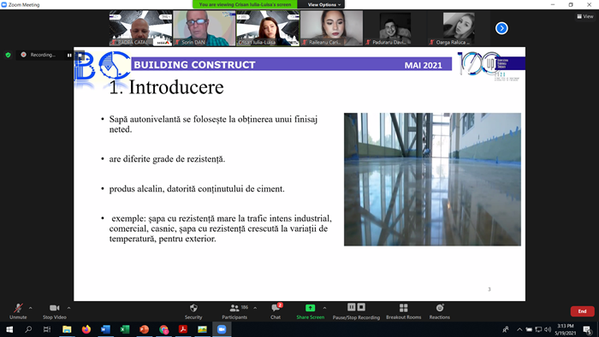Open Breakout Rooms
The image size is (599, 337).
pos(403,311)
